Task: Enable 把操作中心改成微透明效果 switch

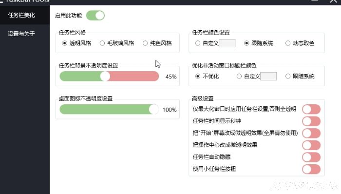Action: (x=311, y=145)
